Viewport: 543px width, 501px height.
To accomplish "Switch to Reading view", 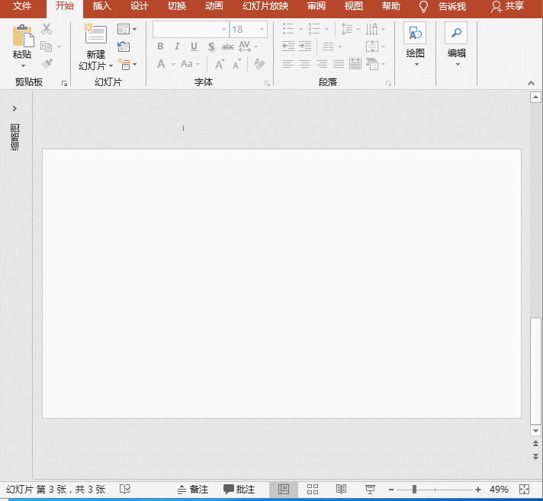I will point(341,489).
